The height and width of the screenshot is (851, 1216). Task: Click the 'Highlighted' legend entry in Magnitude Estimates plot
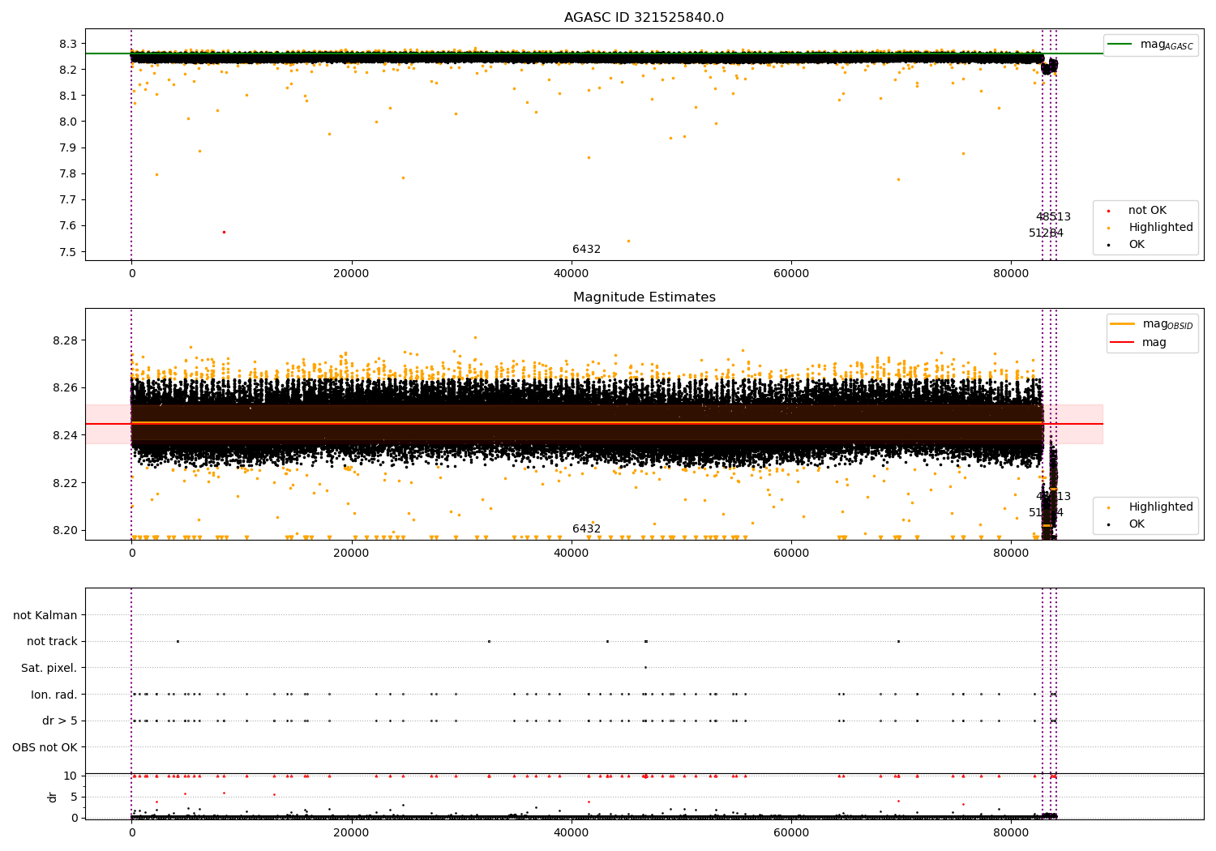click(x=1160, y=507)
